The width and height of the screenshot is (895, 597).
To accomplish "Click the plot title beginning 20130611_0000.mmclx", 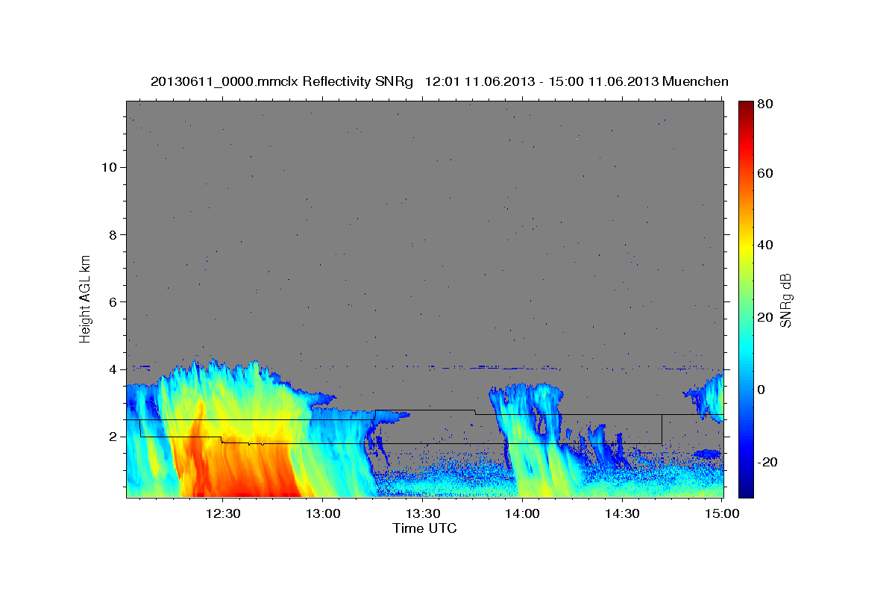I will (439, 81).
